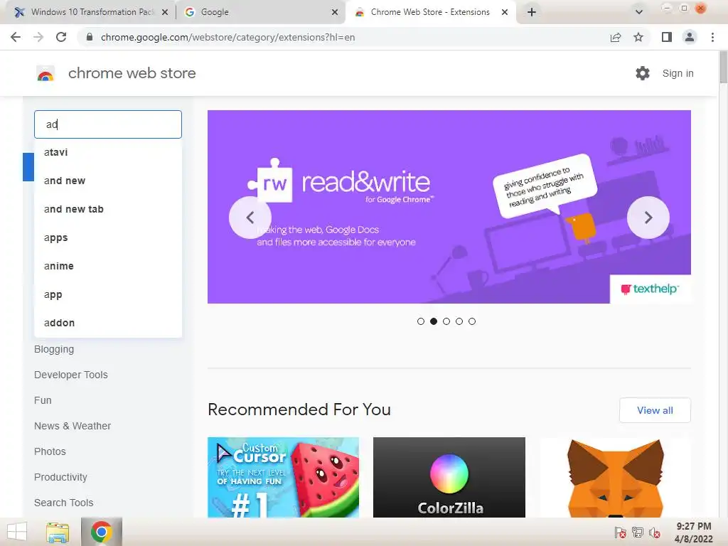728x546 pixels.
Task: Select the 'anime' suggestion
Action: pyautogui.click(x=108, y=266)
